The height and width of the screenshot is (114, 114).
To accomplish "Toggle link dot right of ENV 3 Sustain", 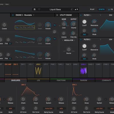I will tap(106, 99).
